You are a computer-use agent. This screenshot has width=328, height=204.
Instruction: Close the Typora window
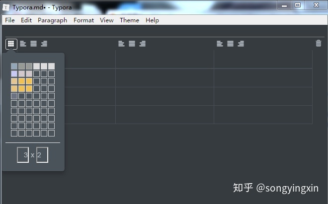(x=316, y=5)
